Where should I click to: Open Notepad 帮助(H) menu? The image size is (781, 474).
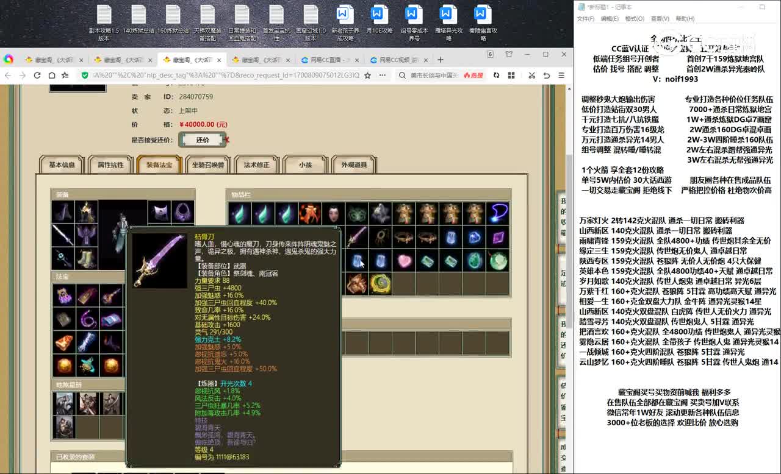pos(685,19)
